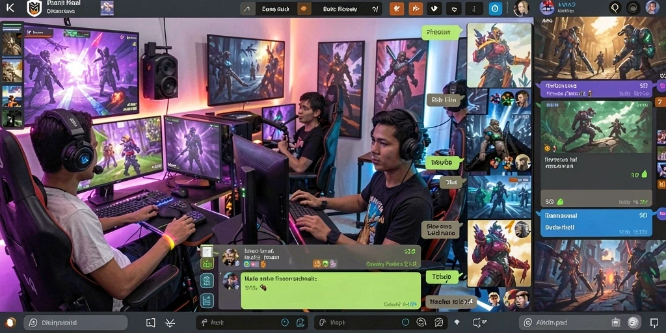
Task: Open the blue robot hero card
Action: click(x=499, y=130)
